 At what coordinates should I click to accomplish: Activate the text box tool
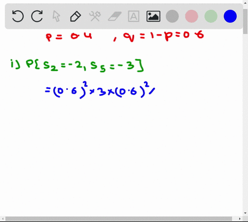click(134, 16)
